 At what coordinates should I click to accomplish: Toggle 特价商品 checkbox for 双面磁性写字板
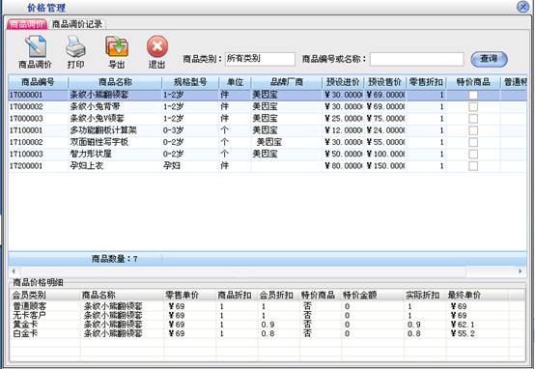tap(473, 142)
